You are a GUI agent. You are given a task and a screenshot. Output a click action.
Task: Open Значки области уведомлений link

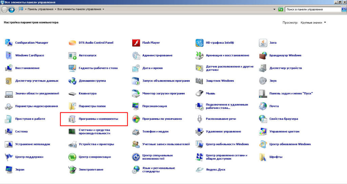[37, 93]
